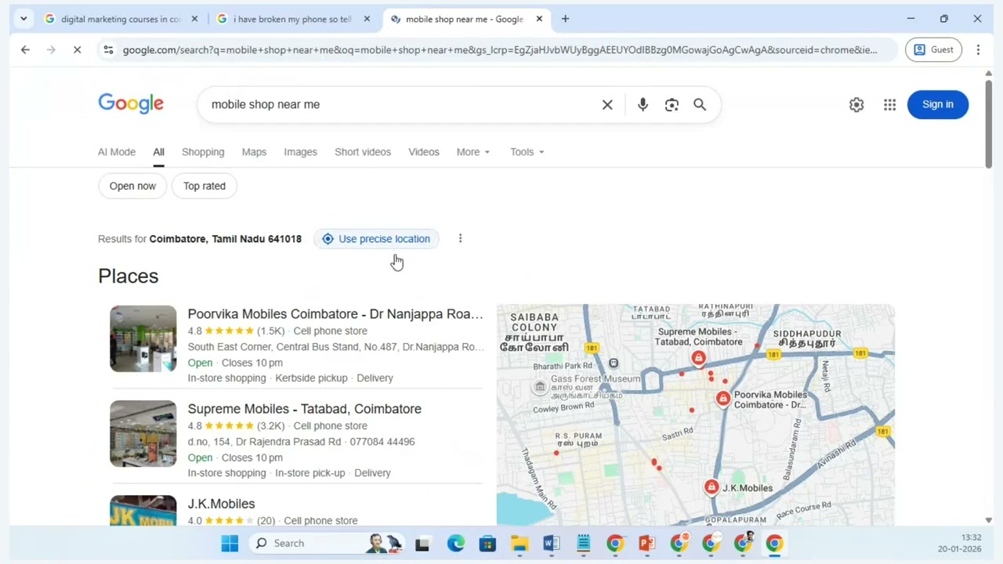Open Google quick settings gear
Screen dimensions: 1003x564
[x=856, y=104]
